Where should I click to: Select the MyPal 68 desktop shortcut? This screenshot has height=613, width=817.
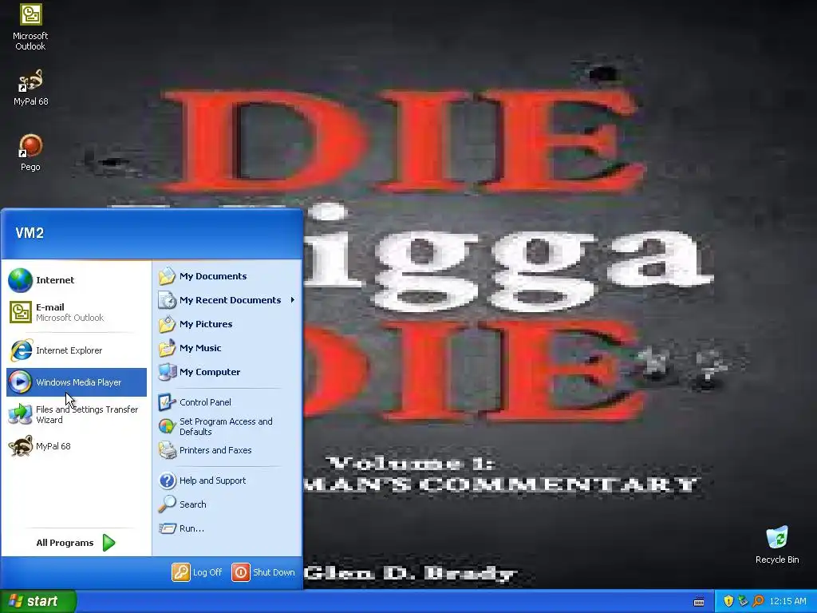[x=30, y=88]
